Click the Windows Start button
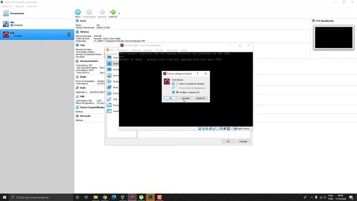 (x=4, y=197)
